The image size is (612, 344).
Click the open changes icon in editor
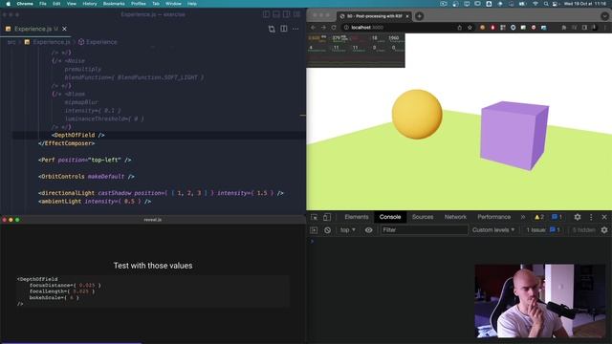(x=272, y=29)
